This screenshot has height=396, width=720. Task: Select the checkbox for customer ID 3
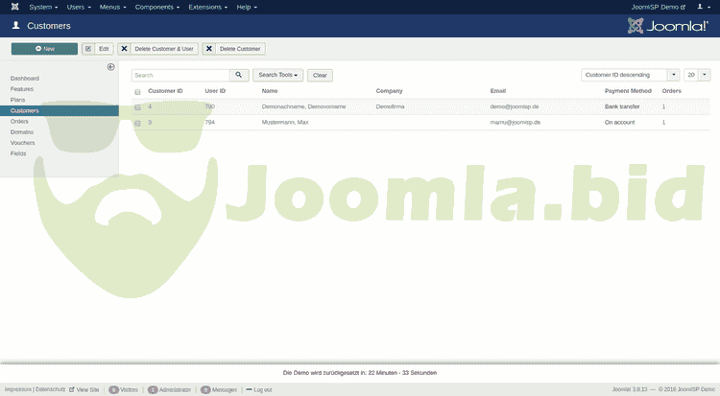pyautogui.click(x=137, y=123)
